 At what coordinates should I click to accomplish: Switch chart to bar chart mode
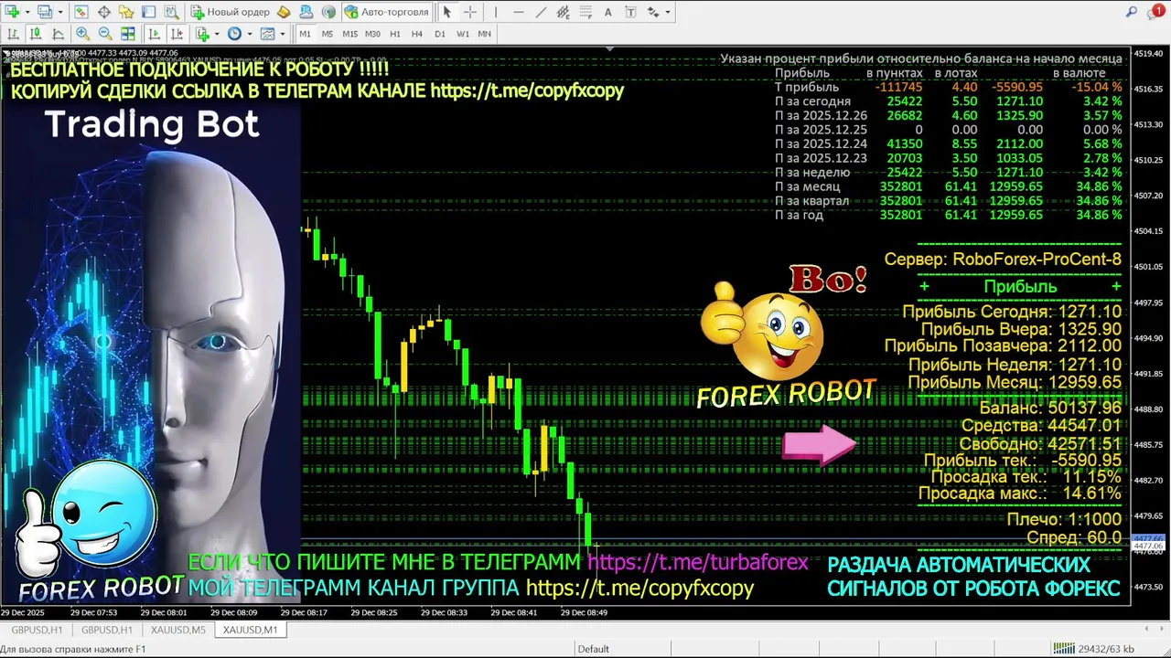13,34
